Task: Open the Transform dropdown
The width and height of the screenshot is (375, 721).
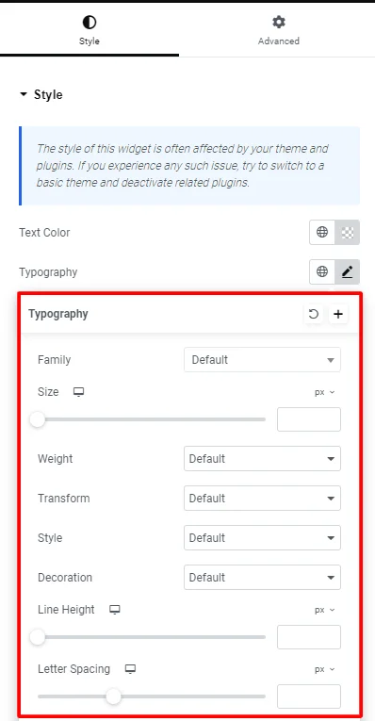Action: pos(262,498)
